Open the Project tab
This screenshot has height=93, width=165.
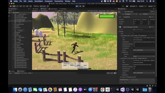click(12, 71)
